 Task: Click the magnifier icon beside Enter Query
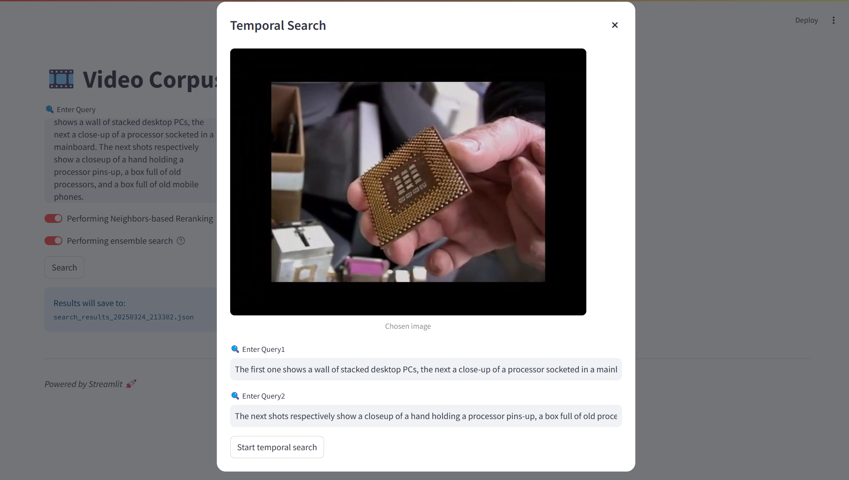49,109
